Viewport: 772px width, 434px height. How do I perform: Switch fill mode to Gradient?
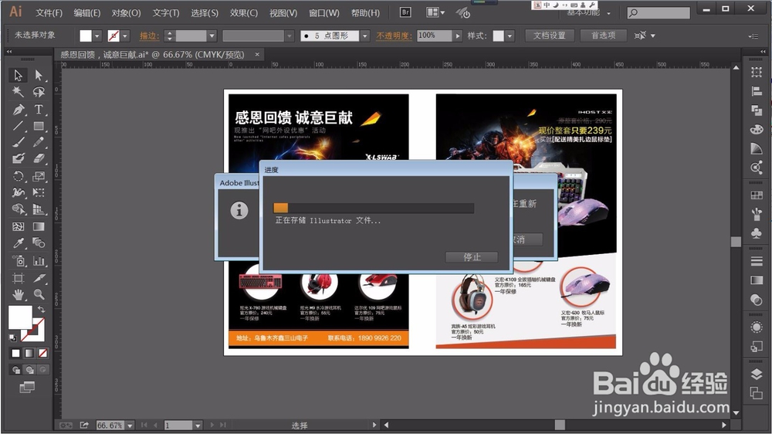pos(29,353)
